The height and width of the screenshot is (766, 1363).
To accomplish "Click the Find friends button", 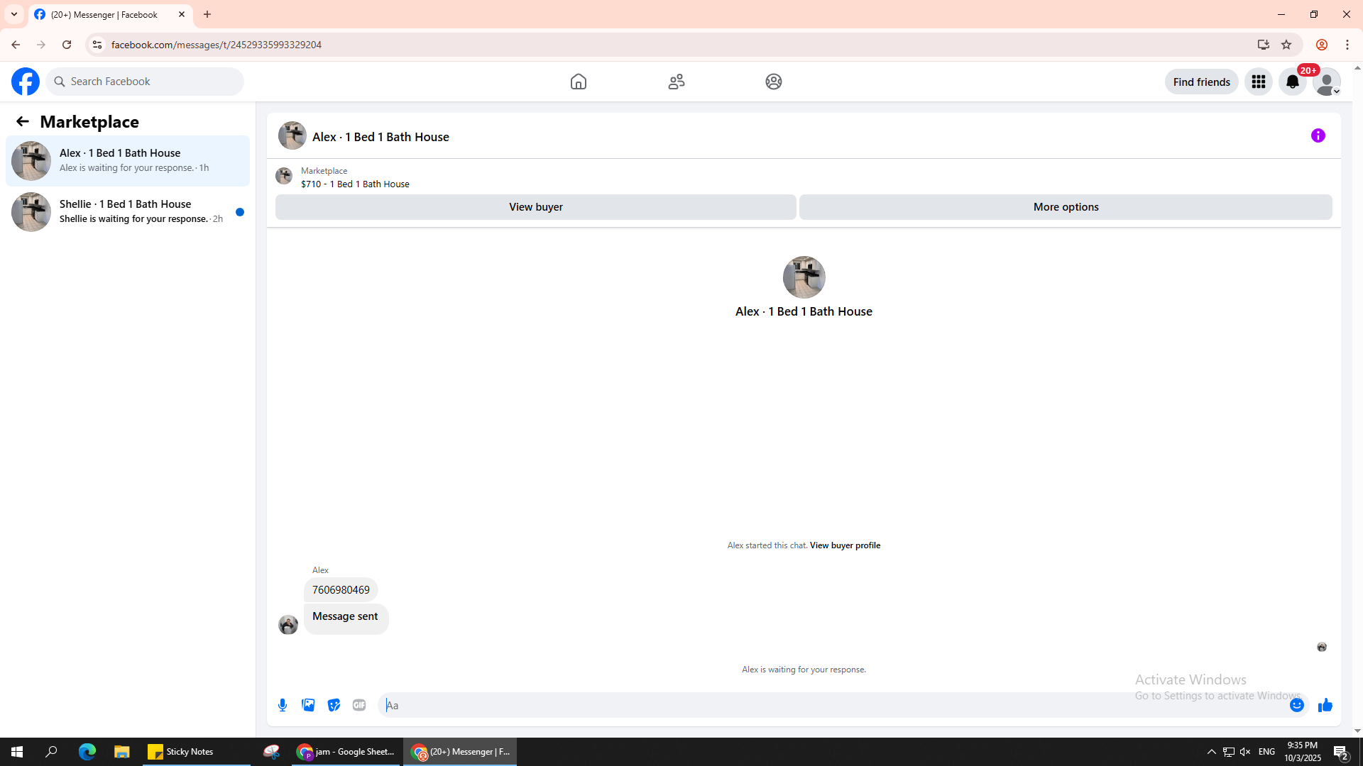I will [1202, 82].
